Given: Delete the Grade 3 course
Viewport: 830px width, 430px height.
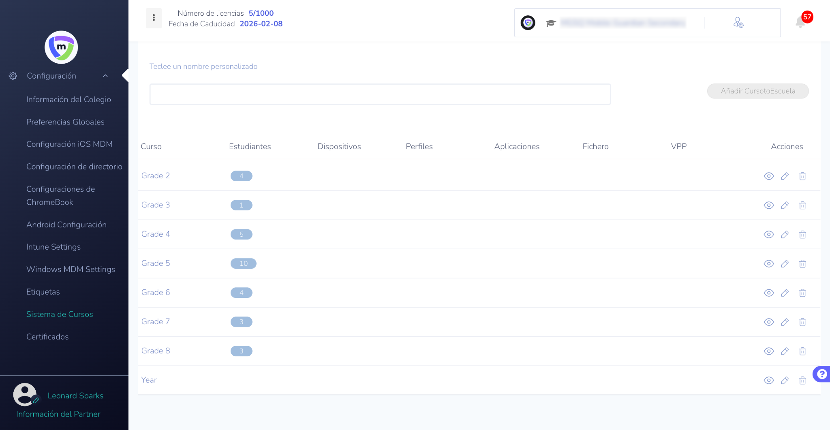Looking at the screenshot, I should 802,205.
